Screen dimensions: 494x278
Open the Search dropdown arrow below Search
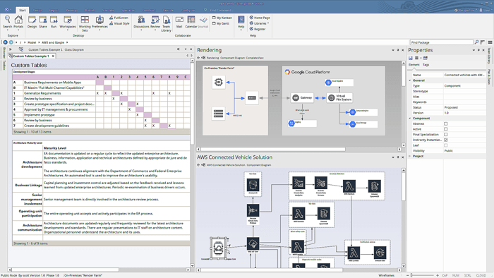[8, 30]
